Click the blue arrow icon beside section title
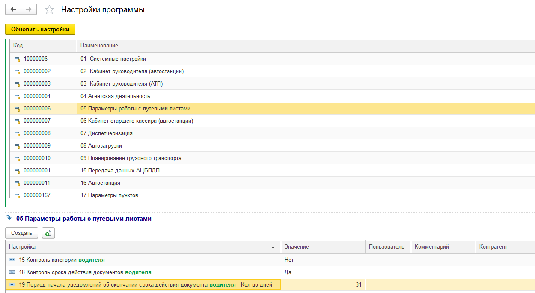 pyautogui.click(x=9, y=218)
